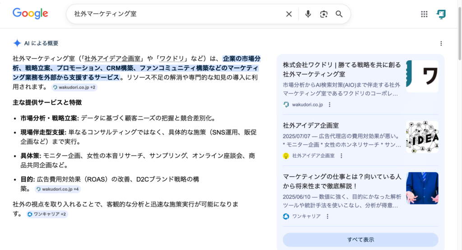Click the ワクドリ logo thumbnail
The height and width of the screenshot is (250, 462).
(422, 76)
